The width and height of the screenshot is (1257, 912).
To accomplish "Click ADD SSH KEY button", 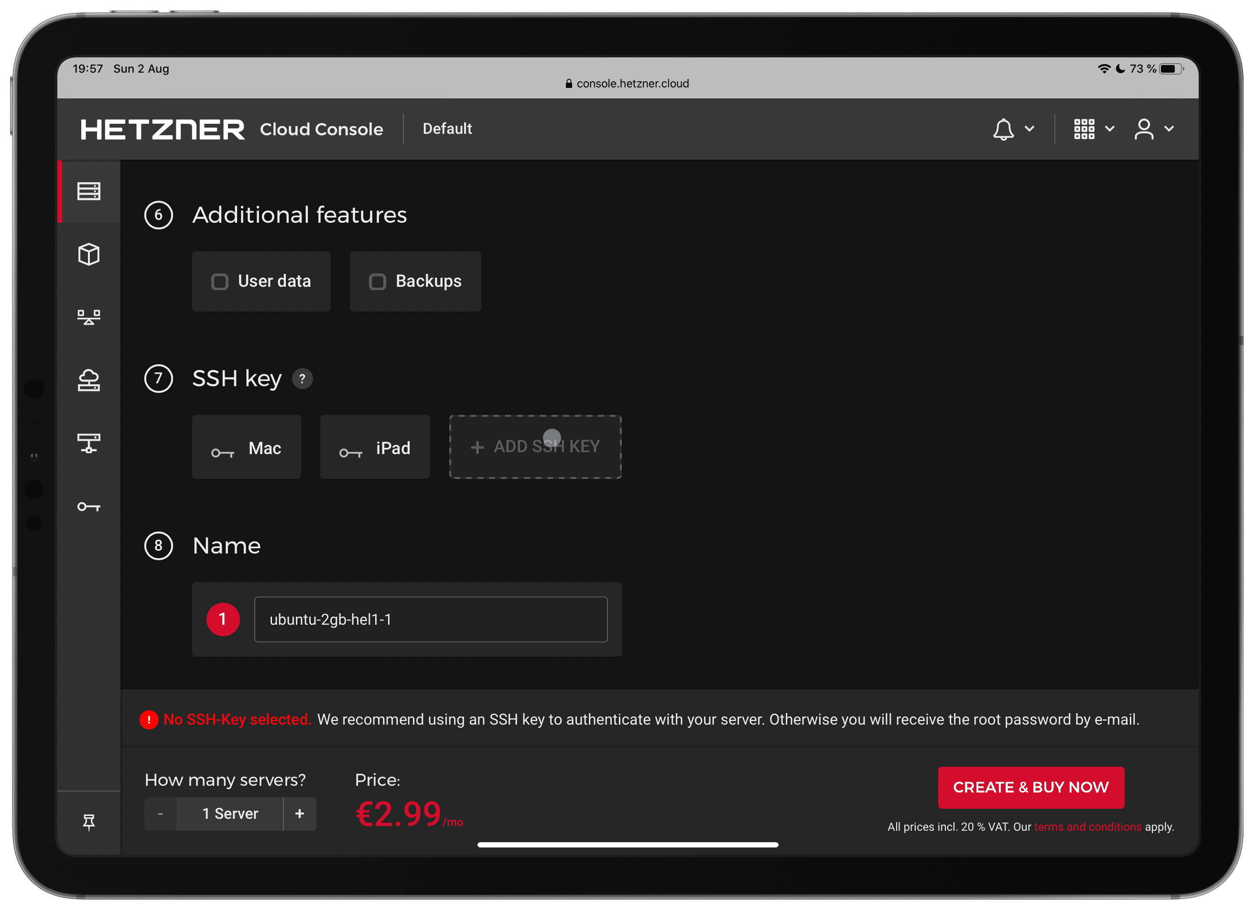I will tap(535, 447).
